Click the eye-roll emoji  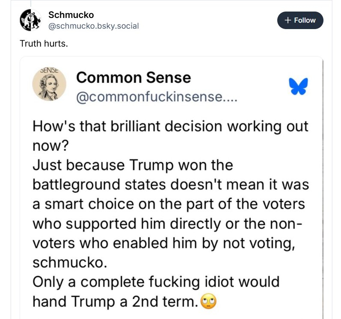209,301
